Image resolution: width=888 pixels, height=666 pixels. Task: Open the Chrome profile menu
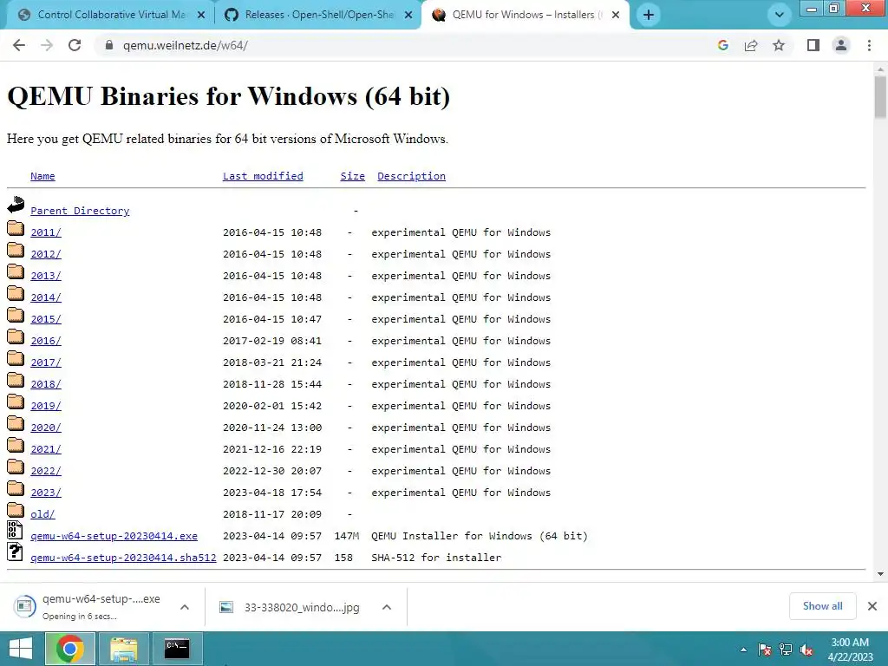[x=841, y=45]
